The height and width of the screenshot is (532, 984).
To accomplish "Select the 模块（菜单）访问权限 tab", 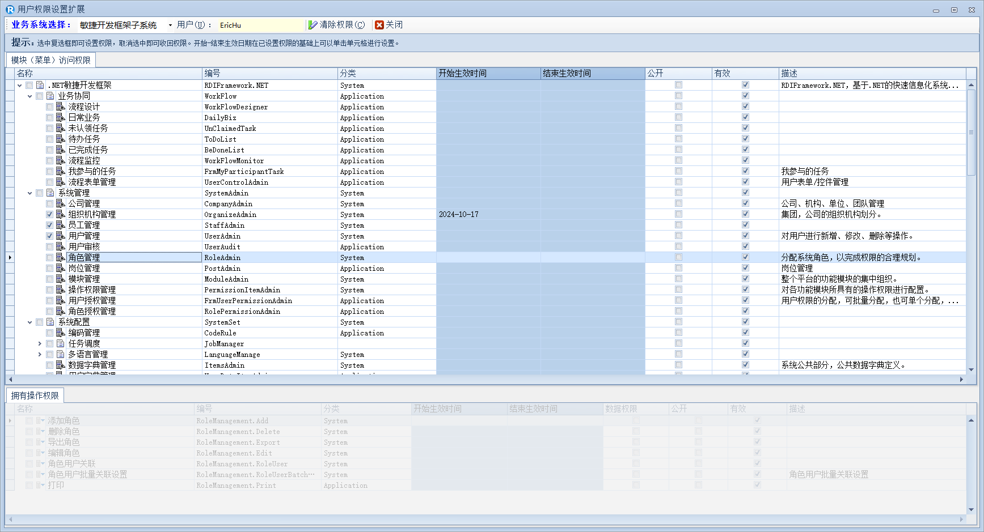I will [x=50, y=60].
